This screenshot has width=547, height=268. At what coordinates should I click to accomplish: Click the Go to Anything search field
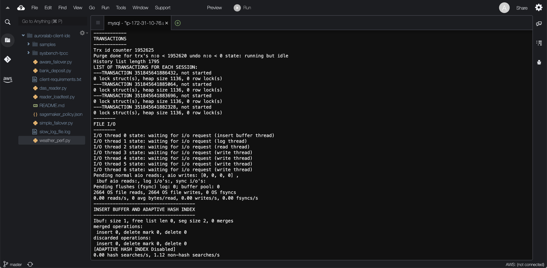click(x=52, y=21)
